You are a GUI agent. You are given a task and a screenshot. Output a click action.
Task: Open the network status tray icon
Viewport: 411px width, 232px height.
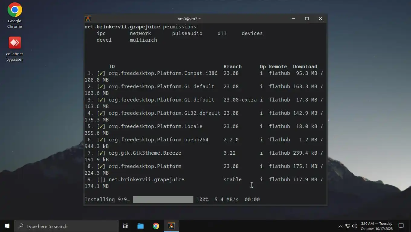coord(348,226)
